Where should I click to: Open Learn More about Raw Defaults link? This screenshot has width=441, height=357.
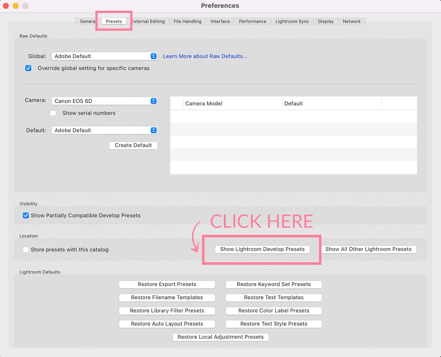point(205,56)
